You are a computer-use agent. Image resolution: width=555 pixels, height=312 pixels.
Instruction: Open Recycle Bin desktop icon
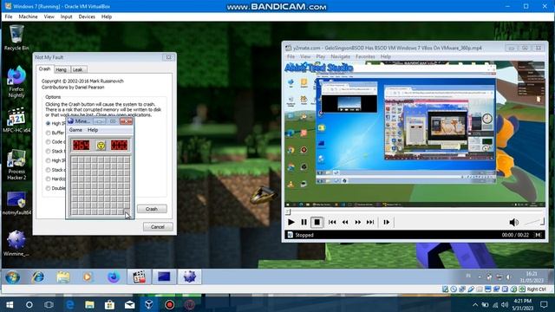click(x=16, y=37)
